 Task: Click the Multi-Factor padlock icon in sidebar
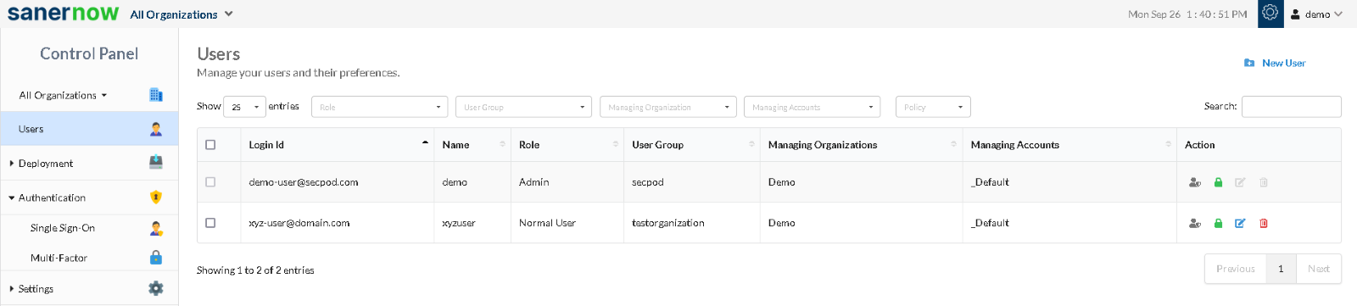point(156,258)
